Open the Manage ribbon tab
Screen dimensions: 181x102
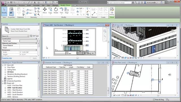tap(55, 5)
